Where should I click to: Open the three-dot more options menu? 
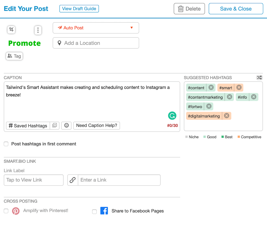pos(38,30)
